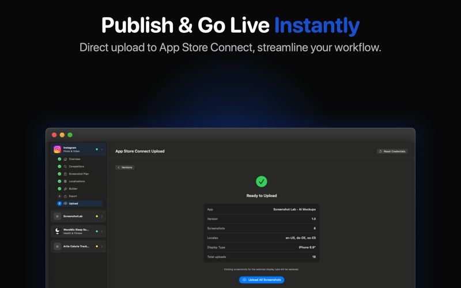The image size is (461, 288).
Task: Click the existing screenshots replaced notice
Action: [262, 269]
